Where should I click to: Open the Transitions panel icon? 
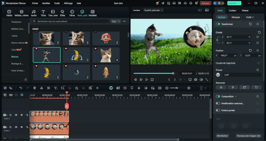pyautogui.click(x=53, y=13)
